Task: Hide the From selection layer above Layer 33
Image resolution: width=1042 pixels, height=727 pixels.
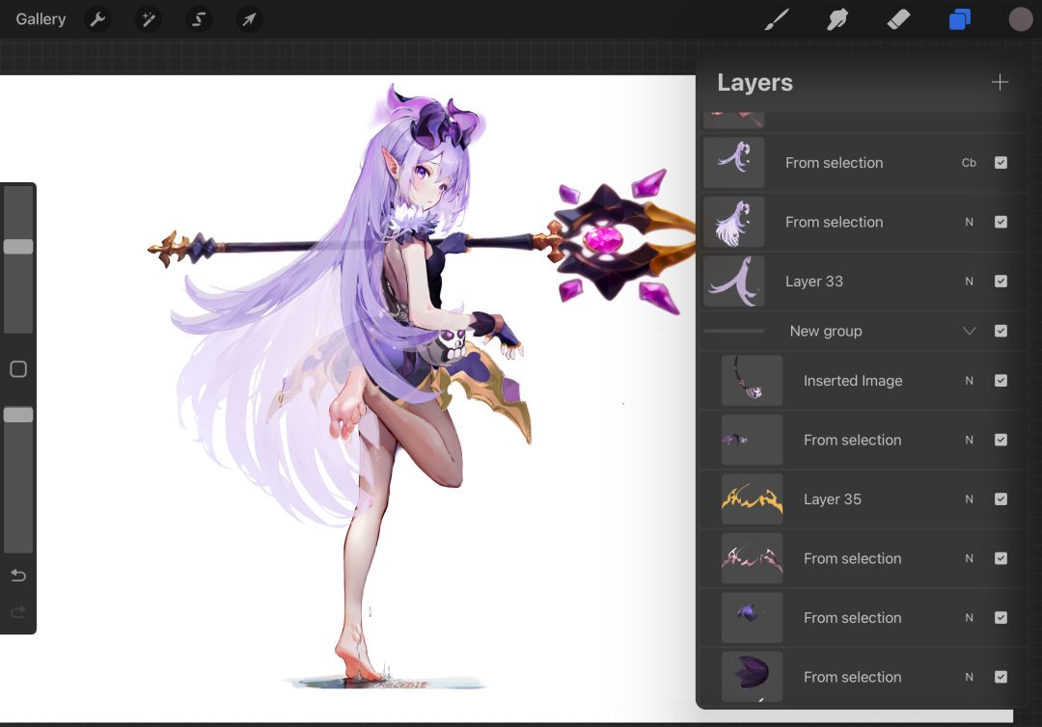Action: [1001, 222]
